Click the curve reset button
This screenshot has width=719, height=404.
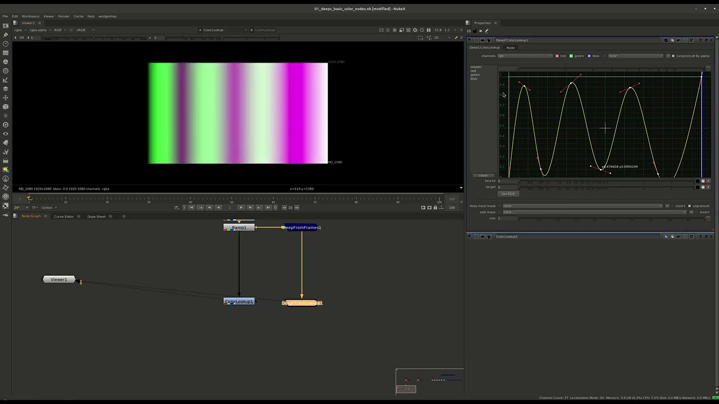(483, 176)
